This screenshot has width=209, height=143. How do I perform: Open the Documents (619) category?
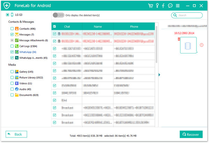click(29, 95)
